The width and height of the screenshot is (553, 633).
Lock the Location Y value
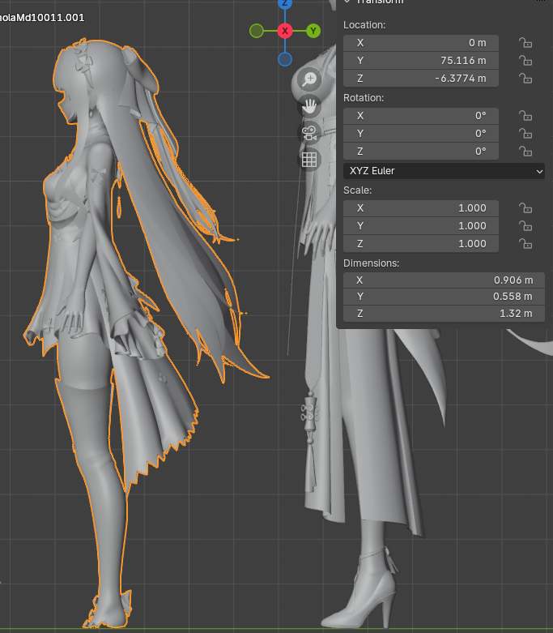click(x=525, y=61)
